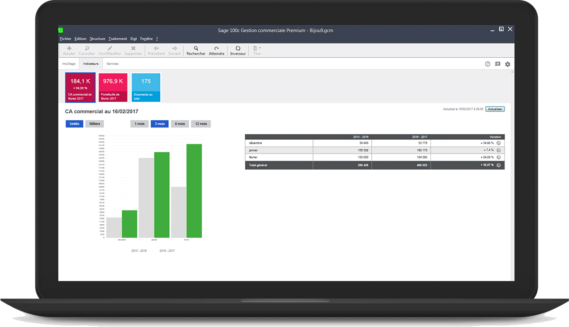Open the Traitement menu

pyautogui.click(x=118, y=39)
